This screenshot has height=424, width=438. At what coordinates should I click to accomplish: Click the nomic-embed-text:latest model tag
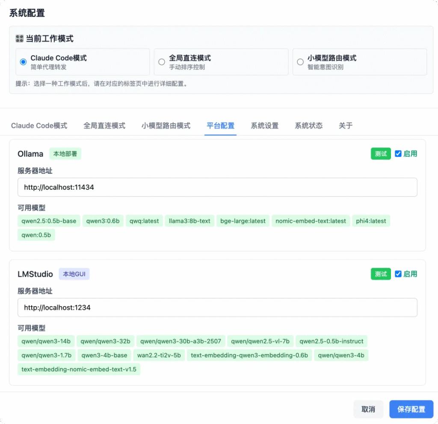point(311,221)
